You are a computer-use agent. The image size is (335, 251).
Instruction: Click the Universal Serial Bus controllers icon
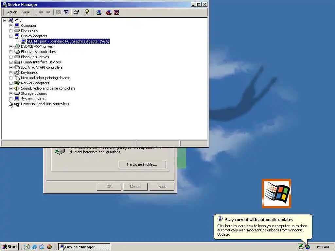[x=17, y=104]
